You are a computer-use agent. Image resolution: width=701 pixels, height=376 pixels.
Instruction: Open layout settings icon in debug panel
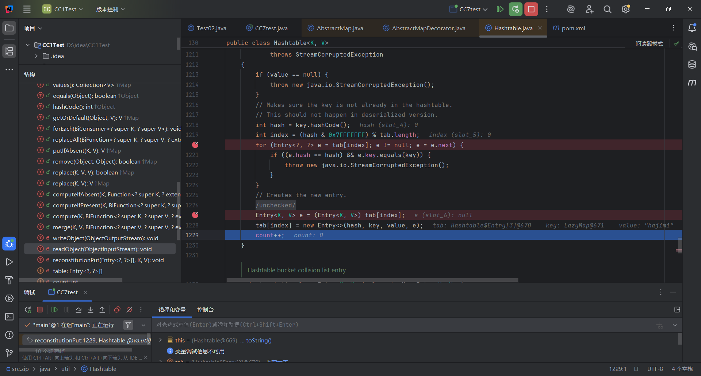point(677,310)
